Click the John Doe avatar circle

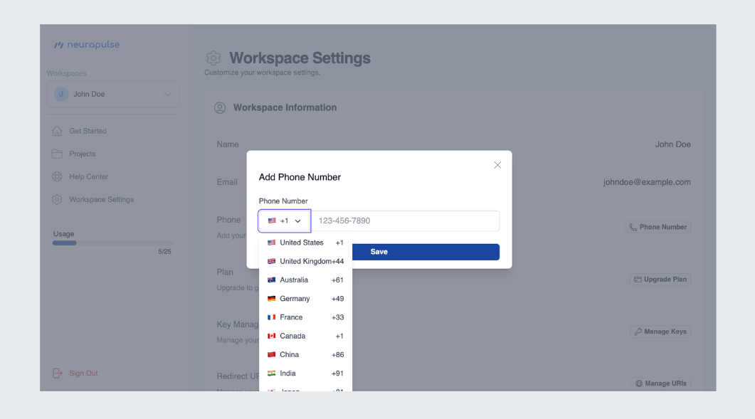click(61, 94)
